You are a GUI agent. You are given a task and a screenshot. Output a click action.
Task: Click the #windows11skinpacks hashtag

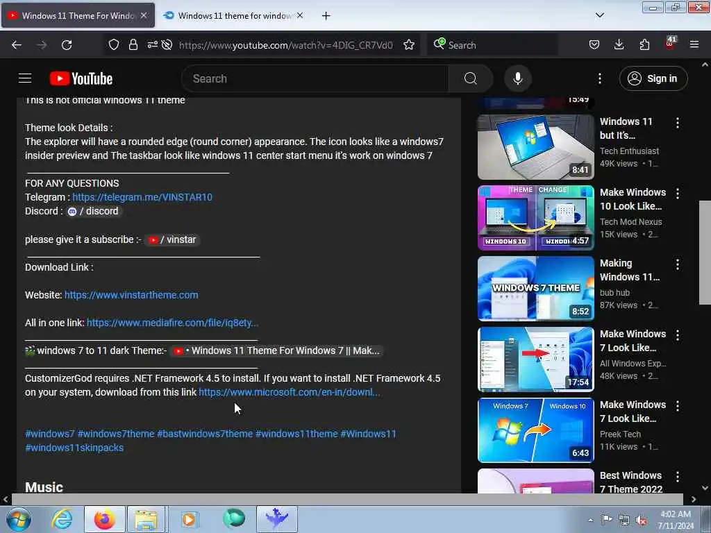(x=74, y=448)
